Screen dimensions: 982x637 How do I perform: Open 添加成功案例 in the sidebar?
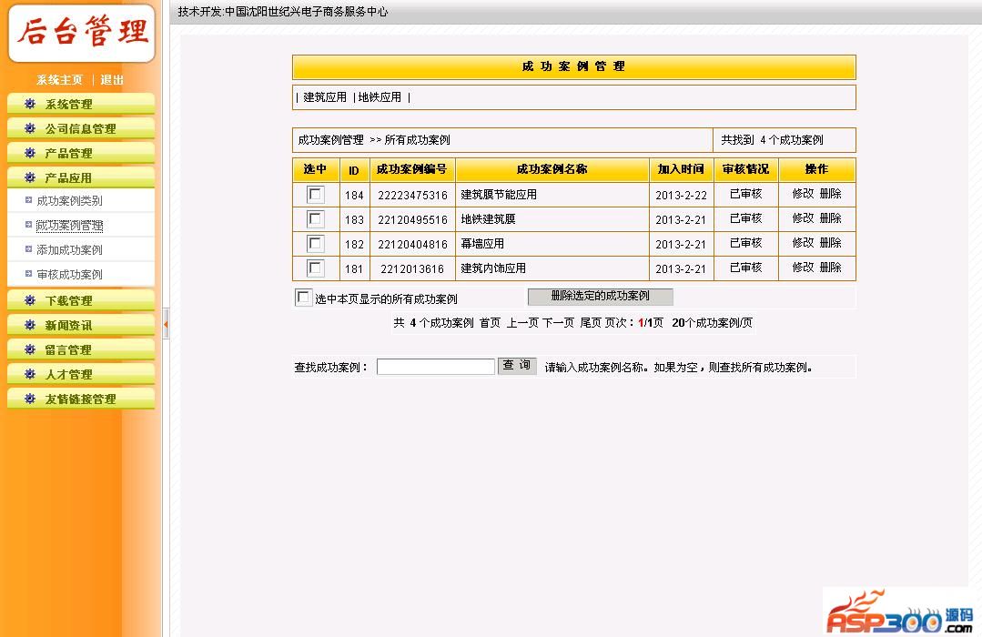click(x=69, y=250)
